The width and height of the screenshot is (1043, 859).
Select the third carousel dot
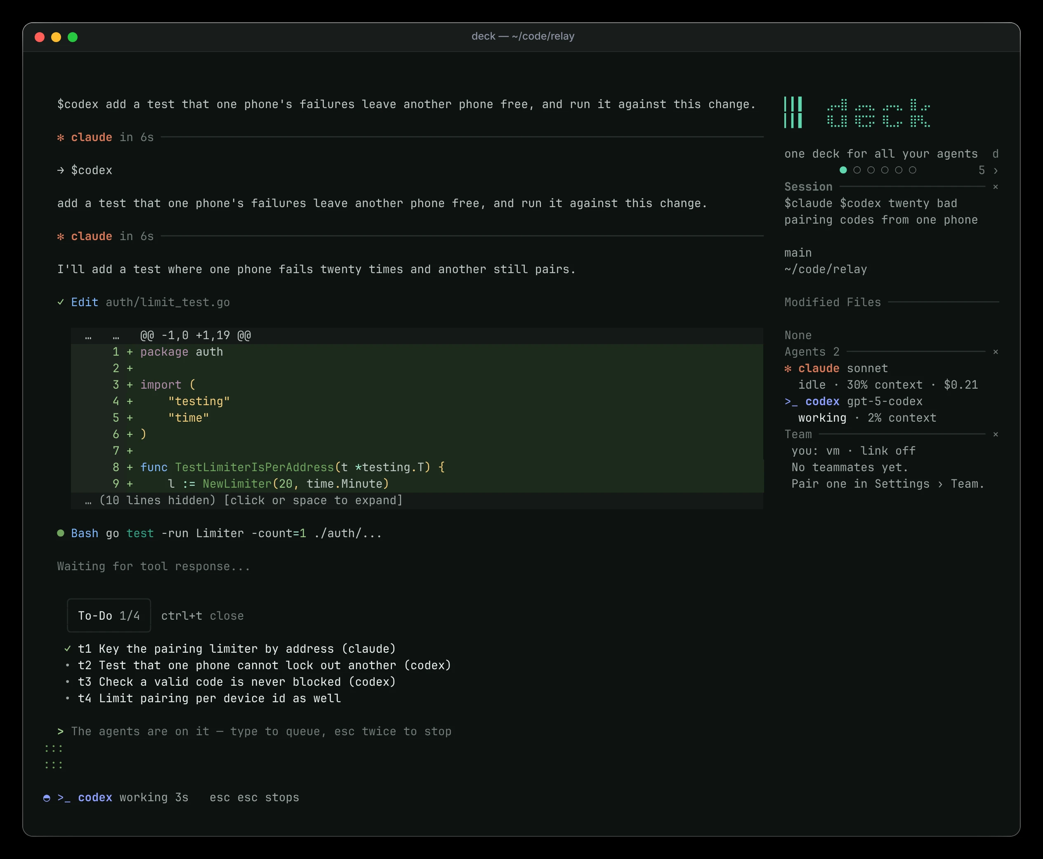871,170
